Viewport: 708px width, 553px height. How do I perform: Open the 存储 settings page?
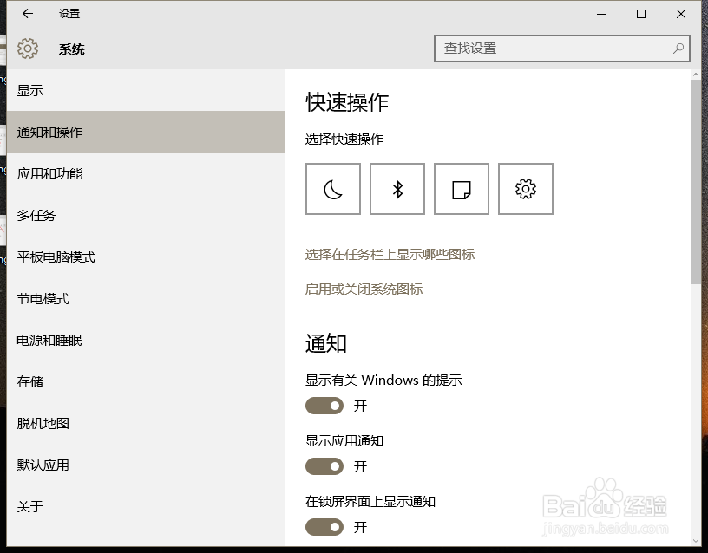(x=146, y=381)
